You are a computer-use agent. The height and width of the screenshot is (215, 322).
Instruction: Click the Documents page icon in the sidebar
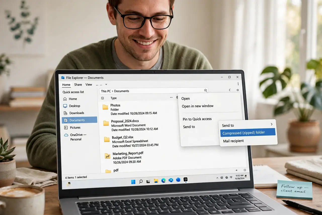(x=66, y=120)
